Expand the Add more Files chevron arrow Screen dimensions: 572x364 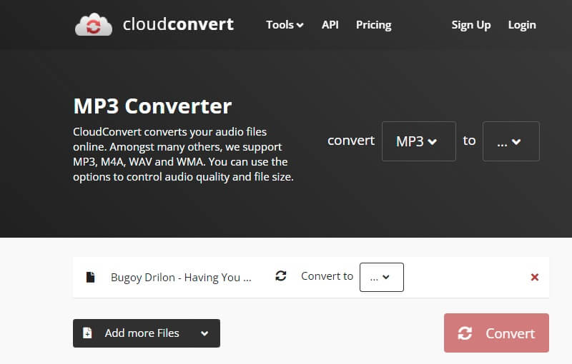click(204, 333)
